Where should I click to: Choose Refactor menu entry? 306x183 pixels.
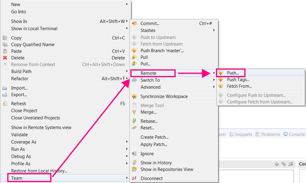[20, 79]
